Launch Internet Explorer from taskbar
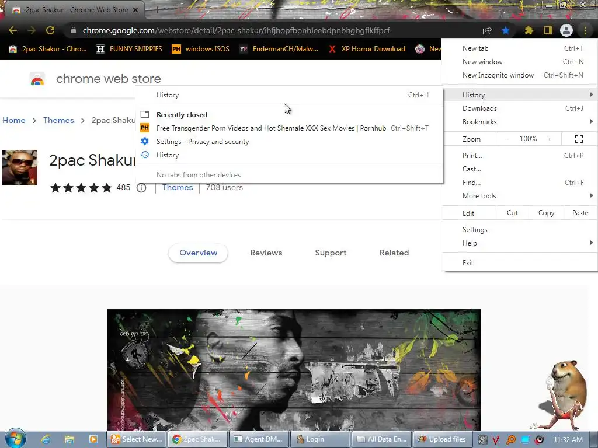 point(46,439)
